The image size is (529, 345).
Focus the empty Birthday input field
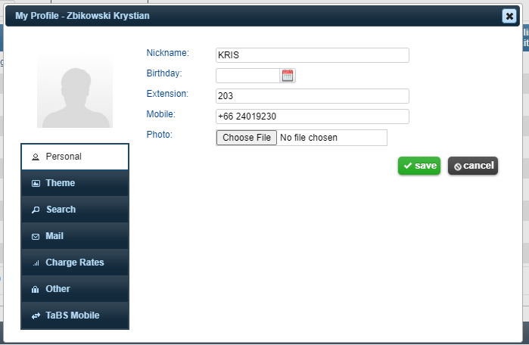(x=247, y=76)
